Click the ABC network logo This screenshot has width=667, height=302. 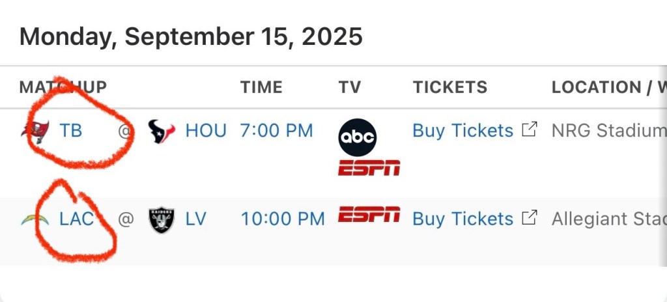click(358, 137)
